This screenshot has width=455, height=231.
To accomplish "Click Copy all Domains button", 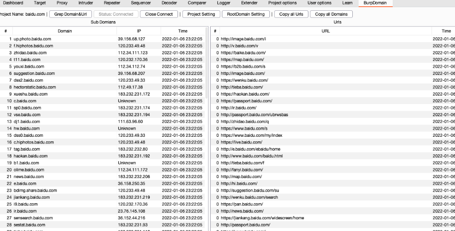I will coord(331,14).
